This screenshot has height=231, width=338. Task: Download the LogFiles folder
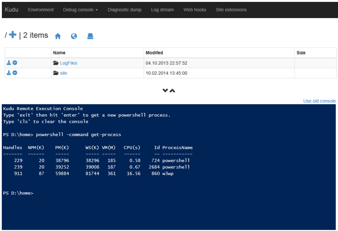tap(9, 63)
